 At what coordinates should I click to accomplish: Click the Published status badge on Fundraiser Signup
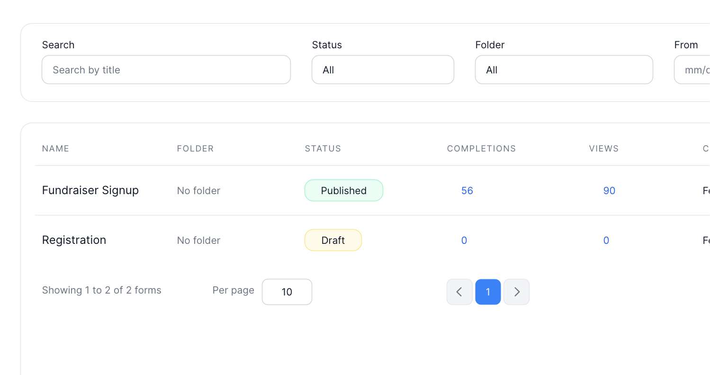pos(343,190)
